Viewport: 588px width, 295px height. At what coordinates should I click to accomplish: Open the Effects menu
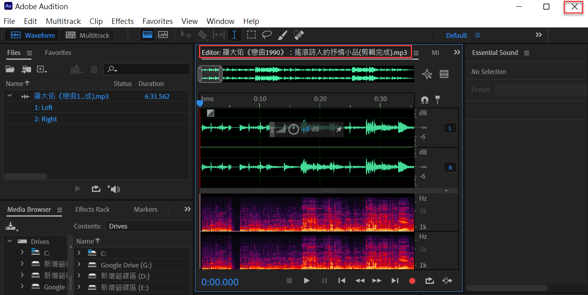point(123,21)
